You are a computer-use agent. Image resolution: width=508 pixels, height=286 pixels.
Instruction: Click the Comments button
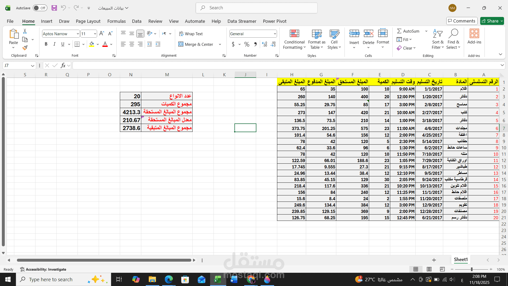coord(462,21)
